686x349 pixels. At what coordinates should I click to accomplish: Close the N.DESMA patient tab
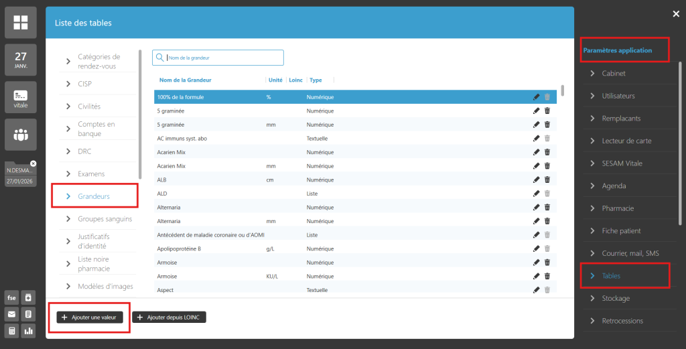[33, 163]
